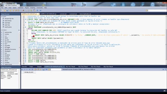Select the libros schema
This screenshot has height=94, width=167.
click(x=6, y=61)
